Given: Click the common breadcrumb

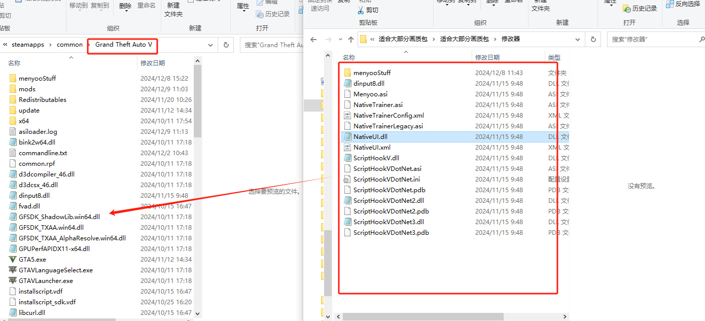Looking at the screenshot, I should click(69, 45).
